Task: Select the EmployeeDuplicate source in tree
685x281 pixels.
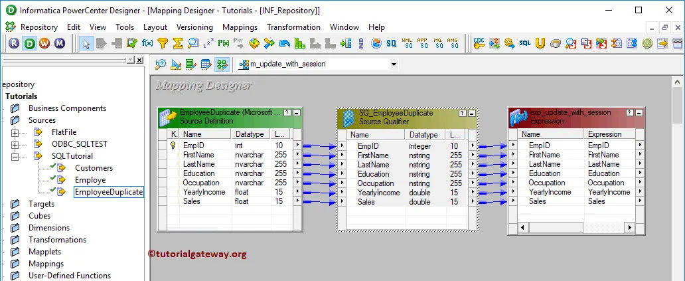Action: tap(109, 192)
